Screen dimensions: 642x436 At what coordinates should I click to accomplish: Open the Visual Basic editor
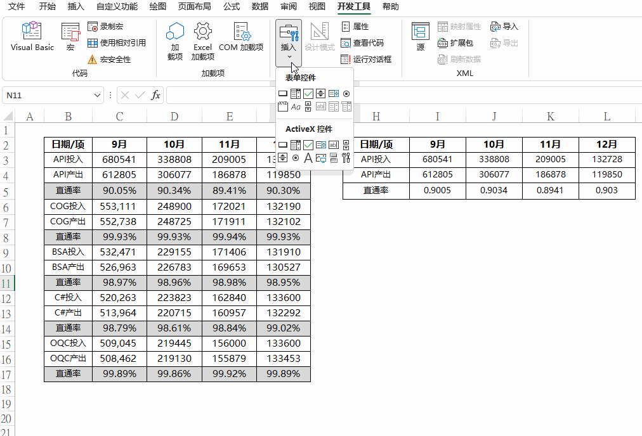[x=32, y=37]
